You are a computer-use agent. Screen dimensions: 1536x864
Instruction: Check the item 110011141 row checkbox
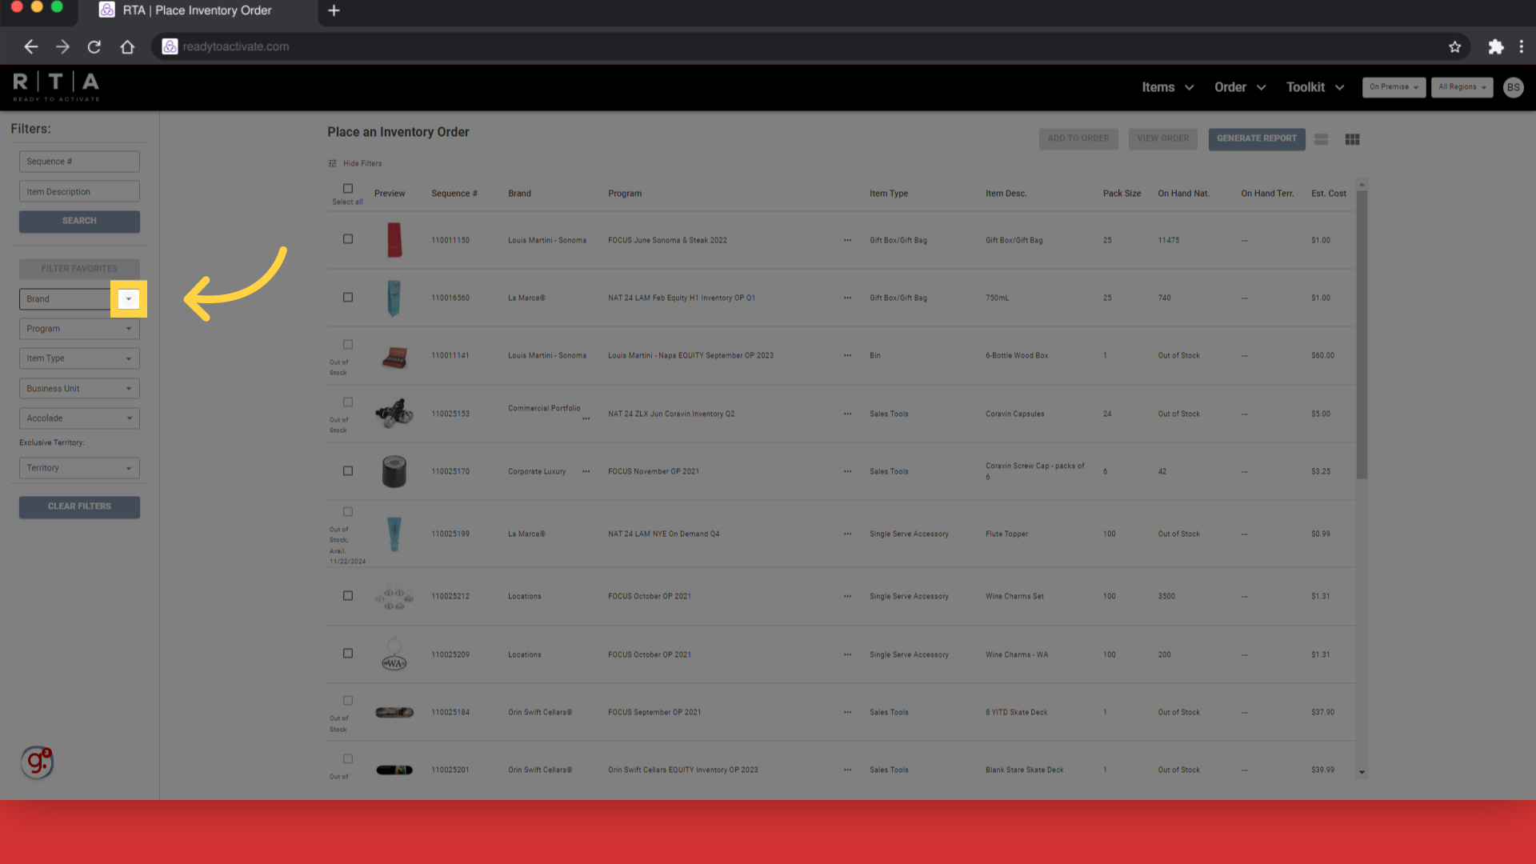[x=348, y=345]
